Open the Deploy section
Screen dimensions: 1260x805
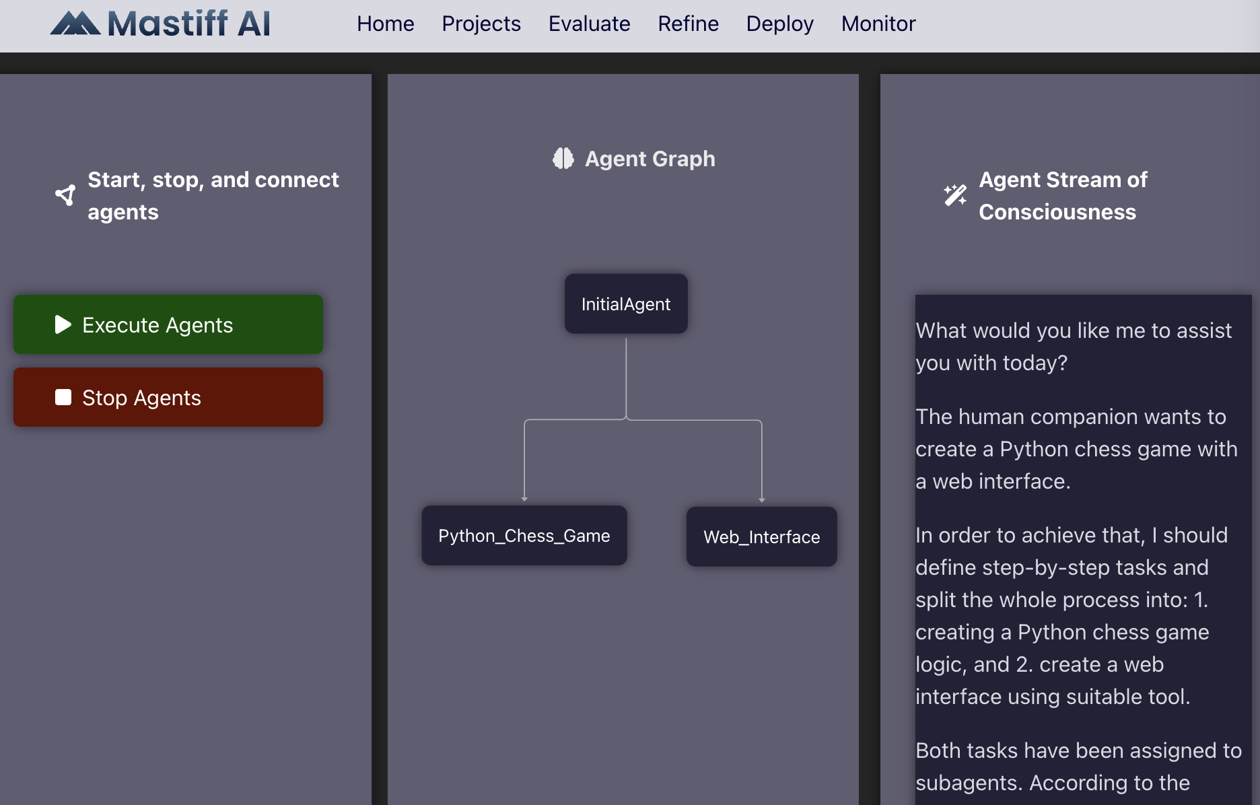(779, 24)
